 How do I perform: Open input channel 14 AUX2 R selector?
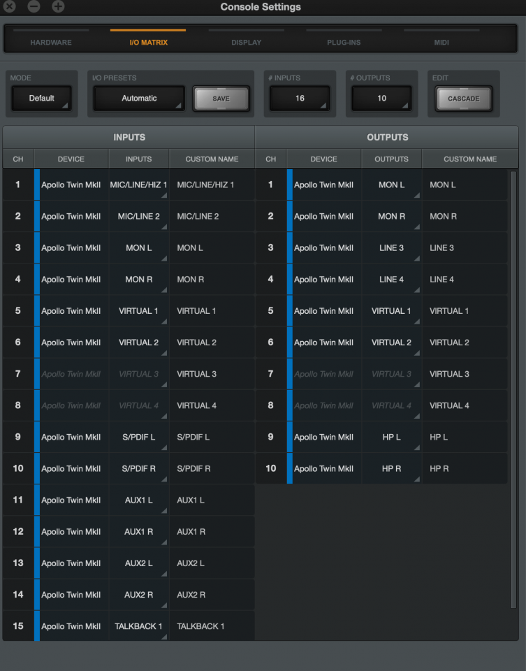(x=138, y=594)
